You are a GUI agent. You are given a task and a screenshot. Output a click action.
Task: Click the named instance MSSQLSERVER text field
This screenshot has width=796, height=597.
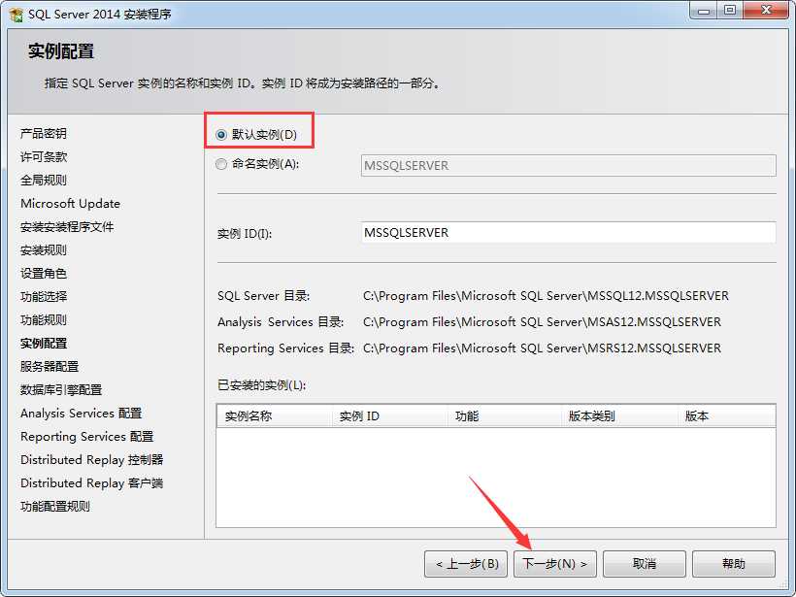568,165
